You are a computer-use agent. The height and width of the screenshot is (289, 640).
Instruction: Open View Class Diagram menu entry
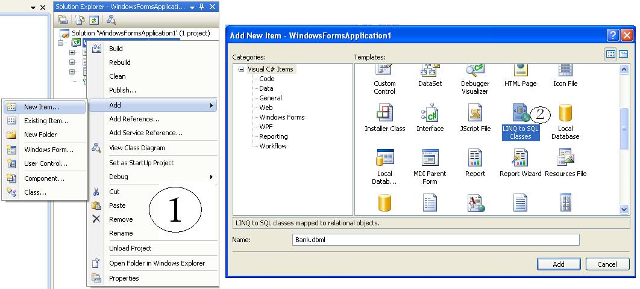pos(153,148)
